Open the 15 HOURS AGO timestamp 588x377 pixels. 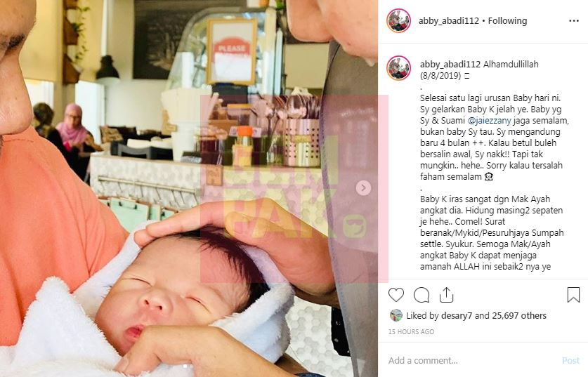tap(411, 331)
